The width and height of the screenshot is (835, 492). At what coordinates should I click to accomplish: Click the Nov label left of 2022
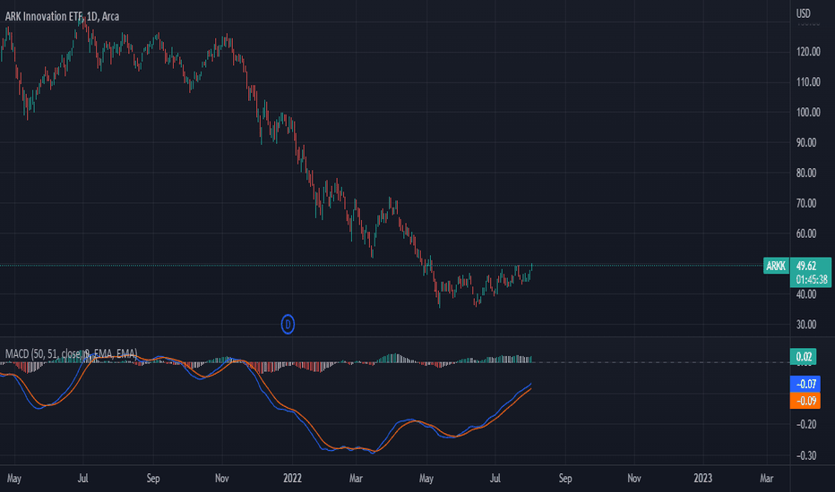[x=222, y=479]
